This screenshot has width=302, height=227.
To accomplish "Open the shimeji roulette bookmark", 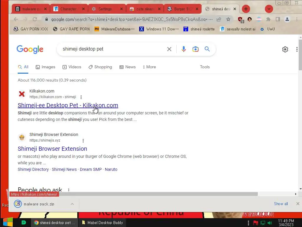I will [199, 29].
